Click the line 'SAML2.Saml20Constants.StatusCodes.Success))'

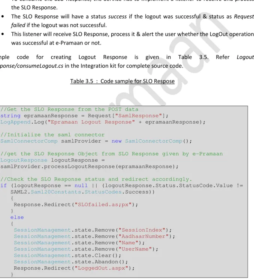click(83, 192)
